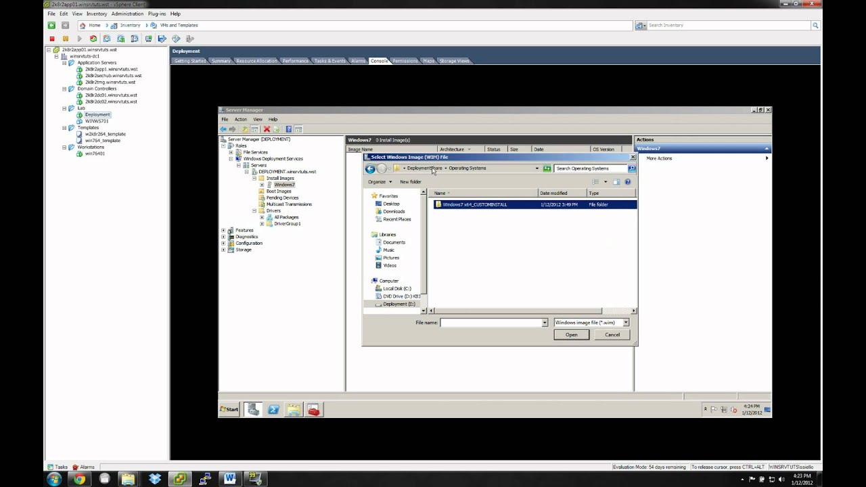Click the help question icon in file dialog
The image size is (866, 487).
(x=627, y=181)
